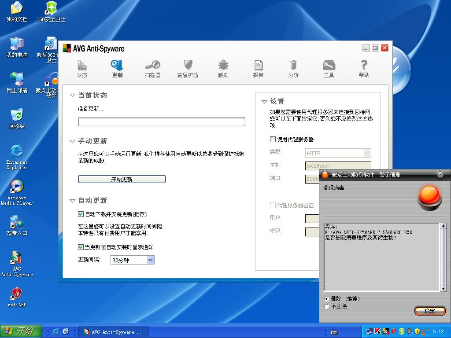
Task: Click the alert message scrollbar down arrow
Action: point(443,289)
